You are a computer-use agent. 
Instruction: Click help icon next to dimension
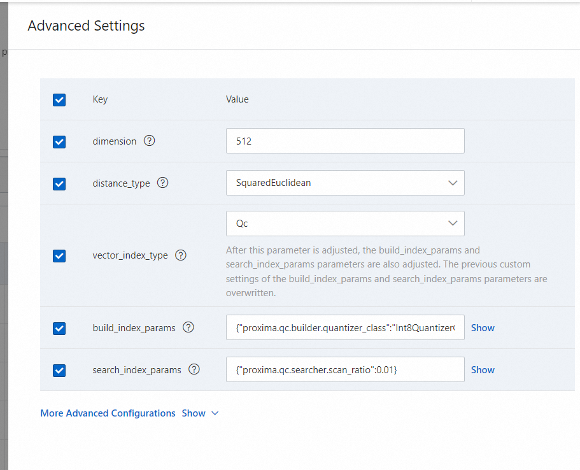pos(150,141)
